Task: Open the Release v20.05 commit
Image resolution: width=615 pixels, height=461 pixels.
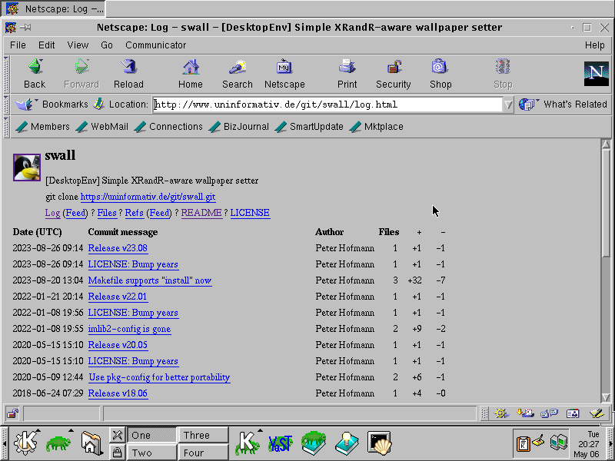Action: point(118,345)
